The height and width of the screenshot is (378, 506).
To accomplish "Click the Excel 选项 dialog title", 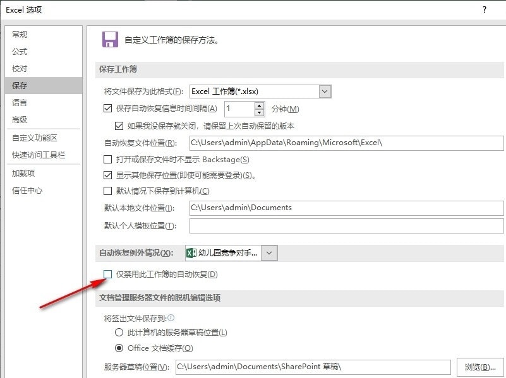I will tap(24, 10).
